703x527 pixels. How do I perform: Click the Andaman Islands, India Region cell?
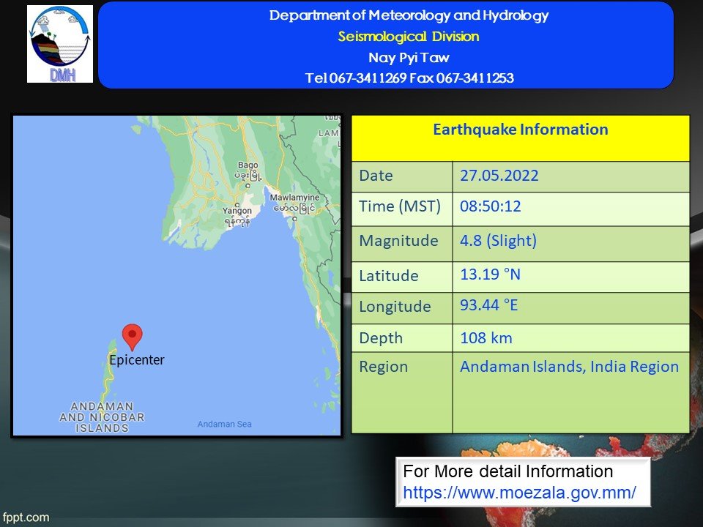click(x=569, y=367)
